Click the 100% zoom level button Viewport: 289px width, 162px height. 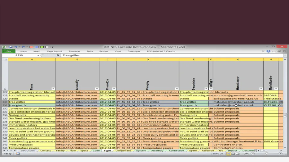246,154
